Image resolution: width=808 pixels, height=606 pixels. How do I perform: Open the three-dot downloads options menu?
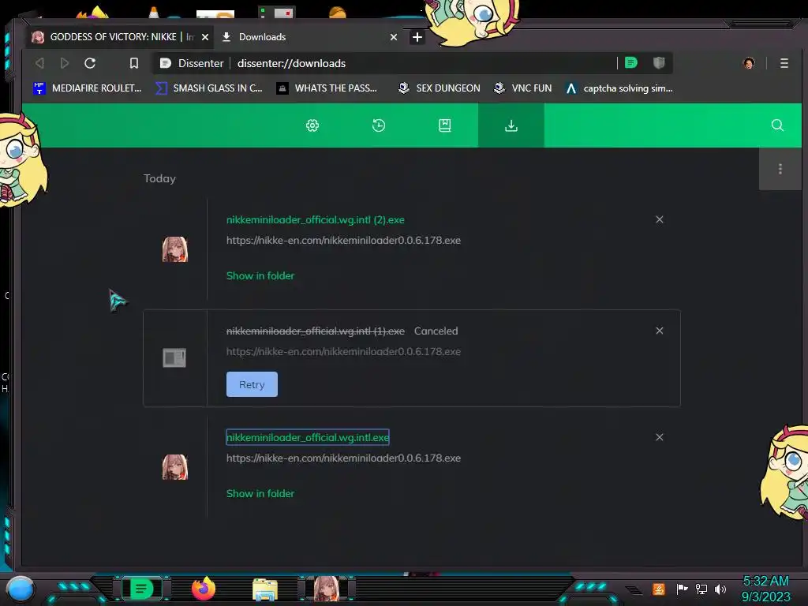780,169
